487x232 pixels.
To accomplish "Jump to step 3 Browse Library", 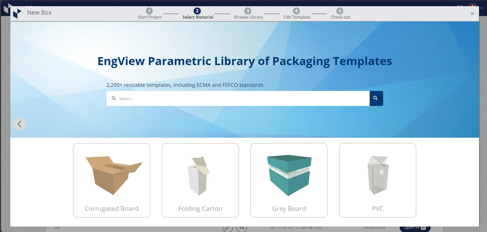I will [x=248, y=14].
